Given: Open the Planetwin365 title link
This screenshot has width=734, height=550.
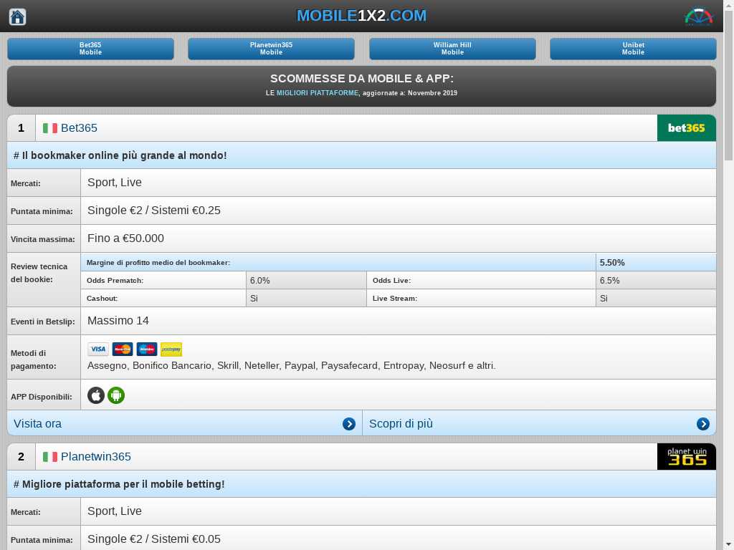Looking at the screenshot, I should [x=95, y=457].
